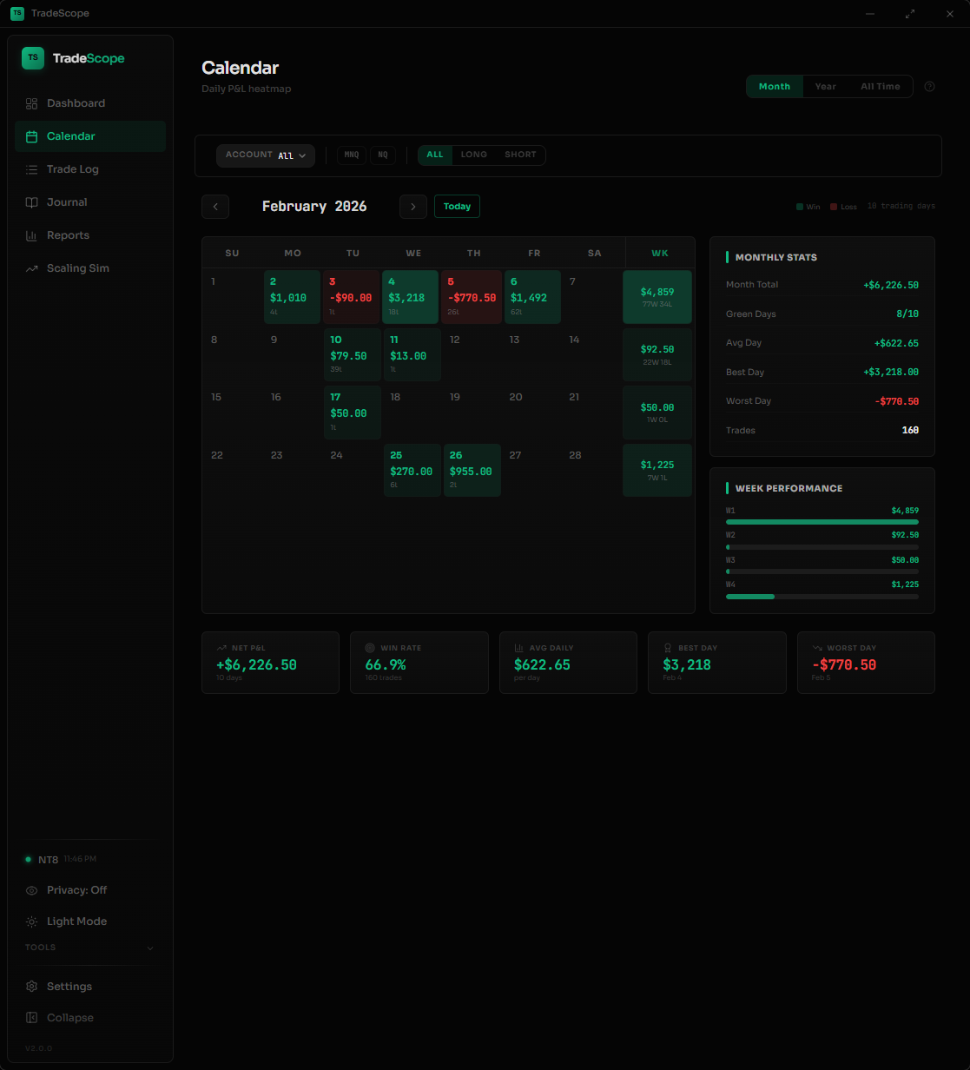Go to previous month with left arrow
Image resolution: width=970 pixels, height=1070 pixels.
[x=215, y=206]
